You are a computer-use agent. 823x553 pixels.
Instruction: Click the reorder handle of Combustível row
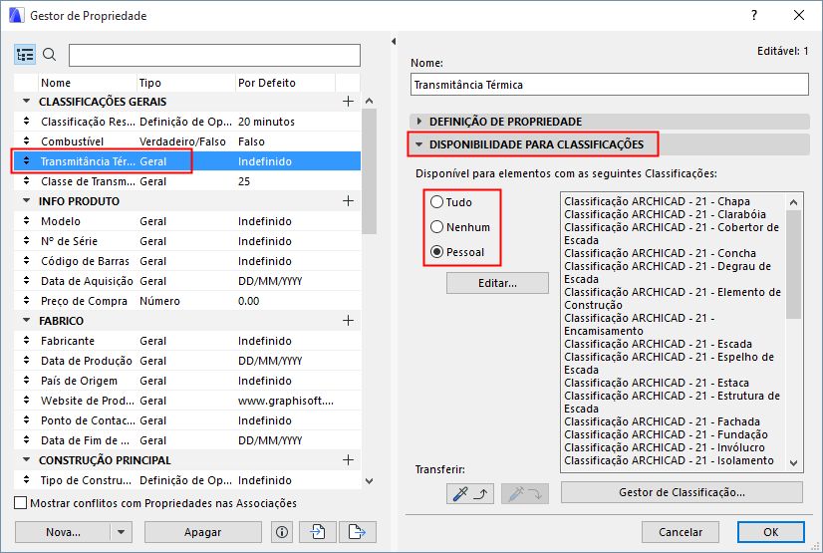26,141
